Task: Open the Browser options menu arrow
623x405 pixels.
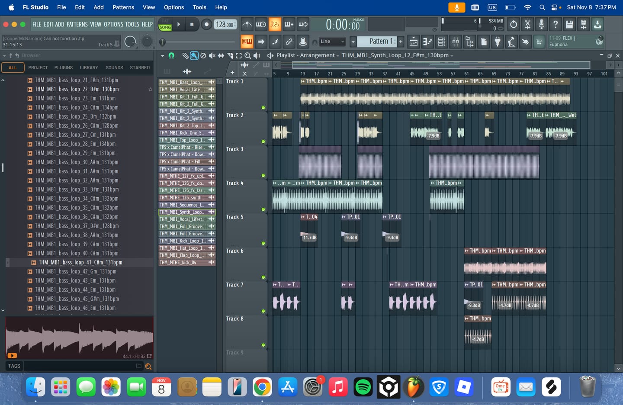Action: coord(4,55)
